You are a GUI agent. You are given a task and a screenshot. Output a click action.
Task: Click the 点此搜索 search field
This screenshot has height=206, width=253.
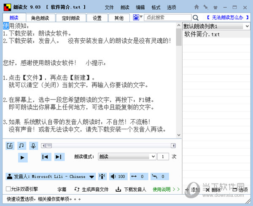pos(167,17)
